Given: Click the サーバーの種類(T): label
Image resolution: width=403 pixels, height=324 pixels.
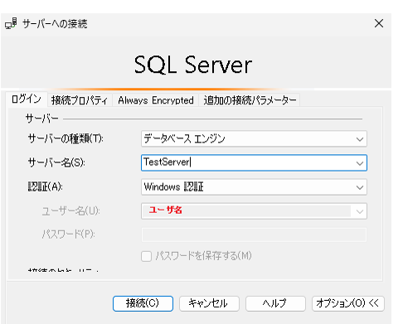Looking at the screenshot, I should (66, 138).
